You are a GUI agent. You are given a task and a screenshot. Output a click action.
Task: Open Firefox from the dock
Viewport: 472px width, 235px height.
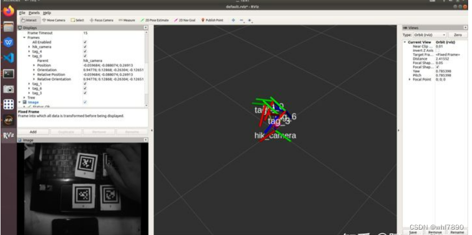(x=9, y=11)
